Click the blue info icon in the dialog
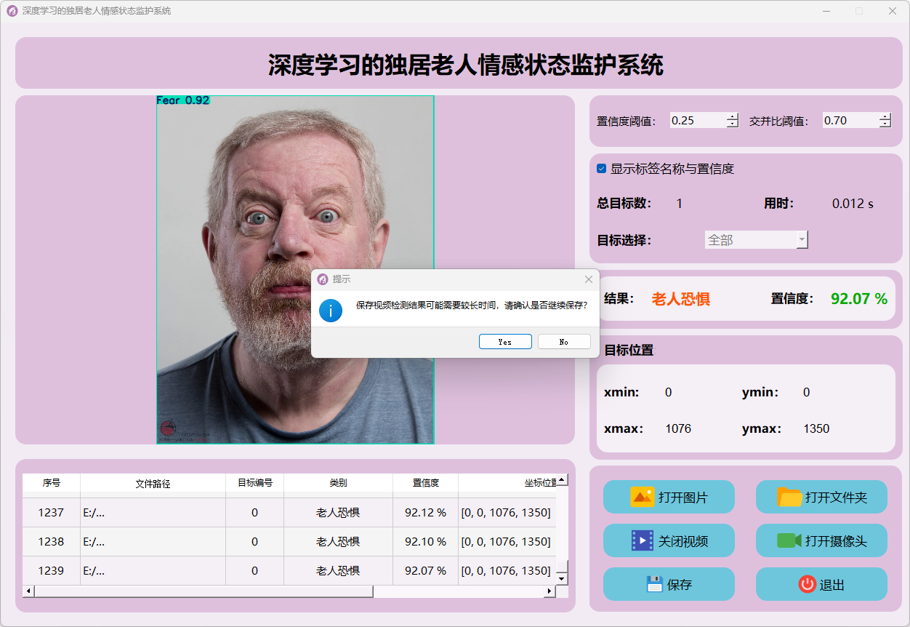 pos(331,311)
